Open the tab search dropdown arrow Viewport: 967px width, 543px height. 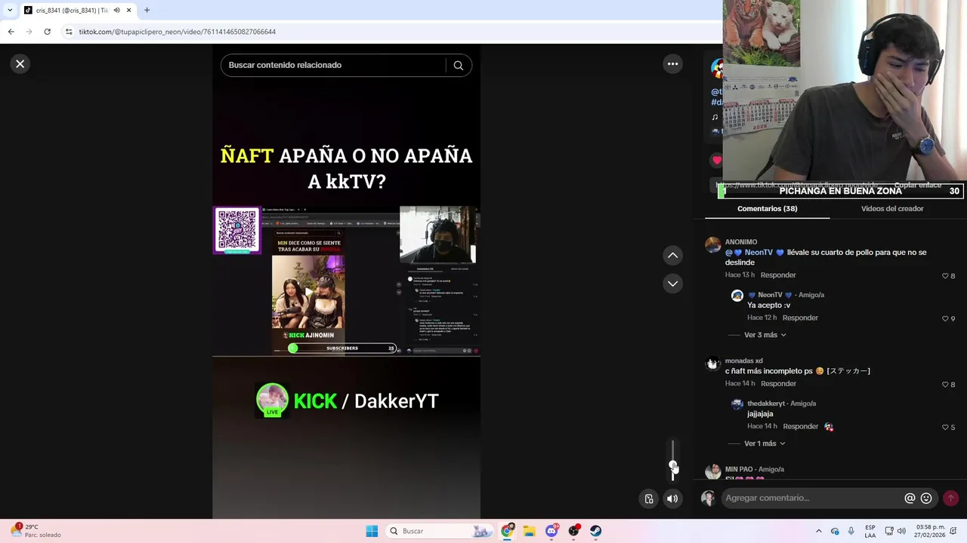10,11
